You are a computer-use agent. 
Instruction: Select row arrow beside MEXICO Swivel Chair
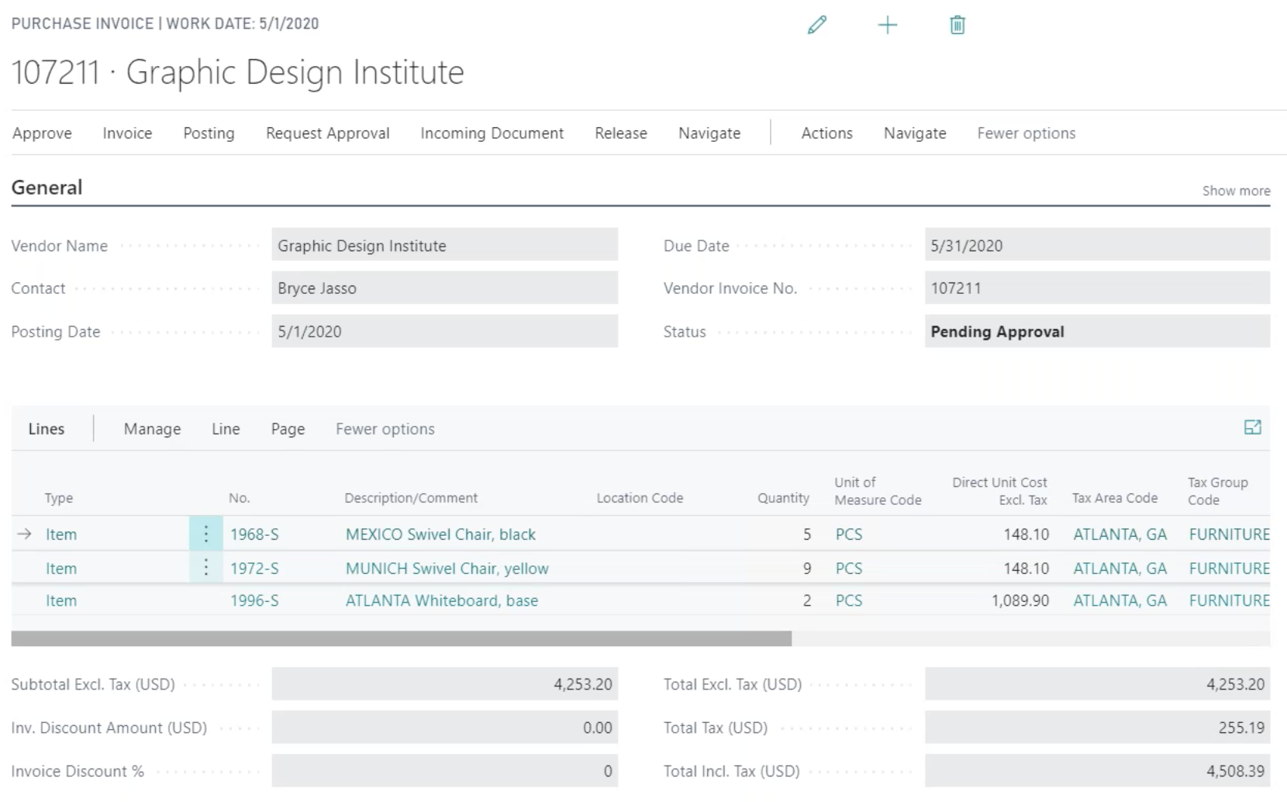pos(25,534)
